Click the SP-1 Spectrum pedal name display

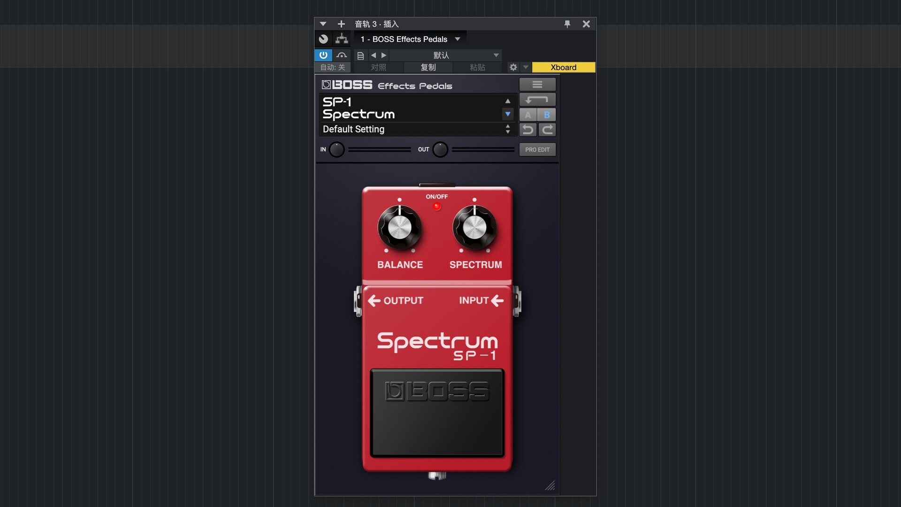[x=411, y=108]
